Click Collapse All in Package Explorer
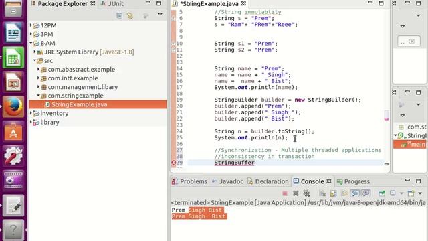This screenshot has width=428, height=241. click(x=119, y=15)
